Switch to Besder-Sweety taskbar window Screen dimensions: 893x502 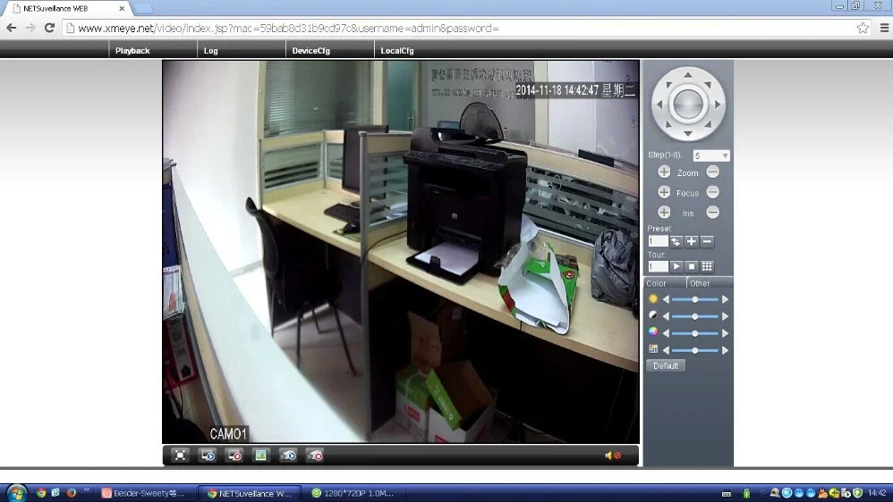click(147, 493)
